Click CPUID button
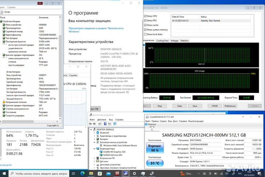265x177 pixels. click(215, 106)
